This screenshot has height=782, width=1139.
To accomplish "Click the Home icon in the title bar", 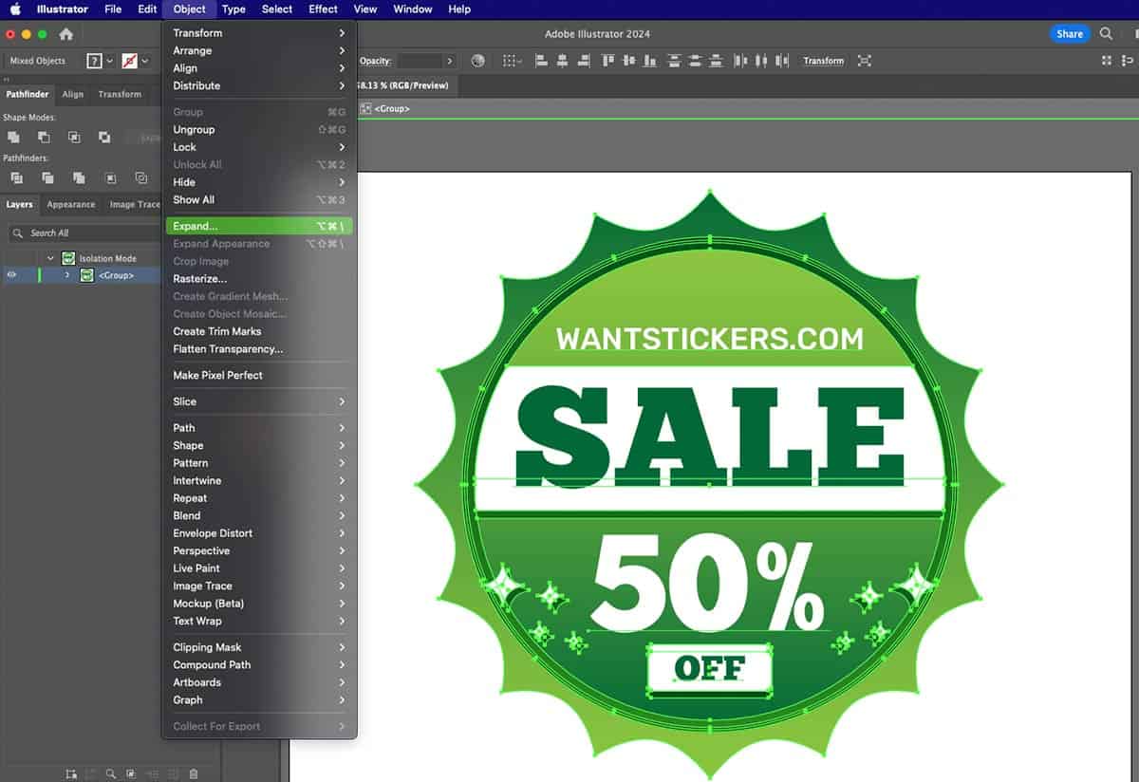I will click(x=66, y=34).
